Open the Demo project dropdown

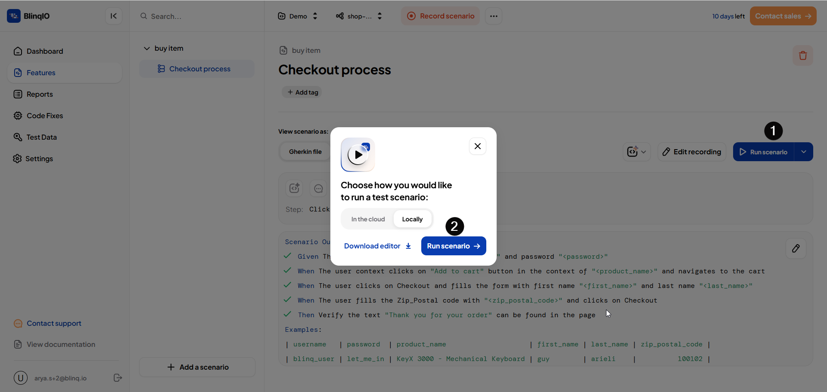[x=298, y=16]
